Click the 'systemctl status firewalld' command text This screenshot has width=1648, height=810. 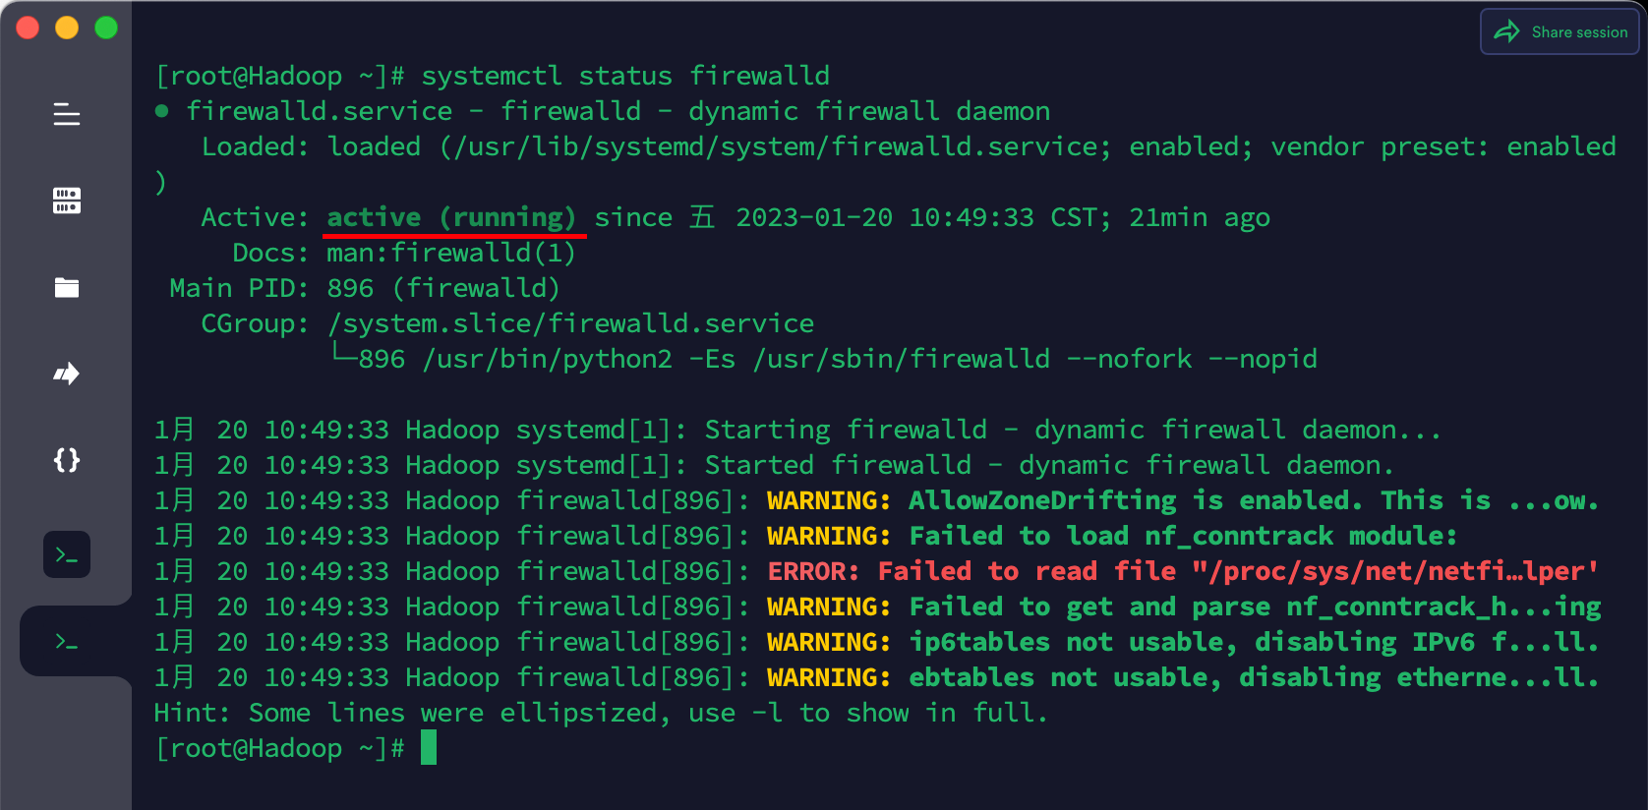(x=625, y=76)
